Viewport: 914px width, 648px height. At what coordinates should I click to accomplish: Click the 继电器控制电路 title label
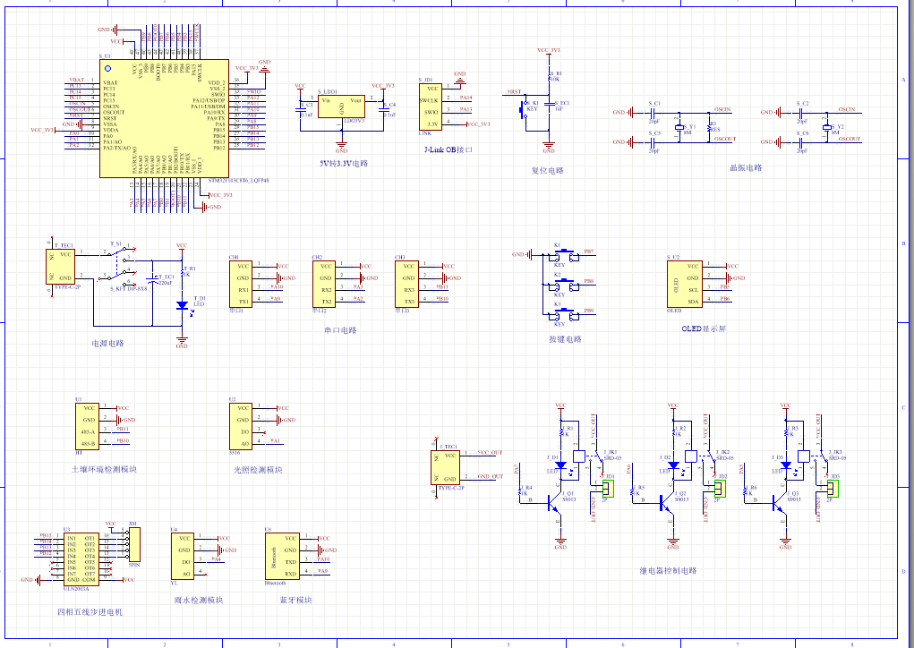[667, 570]
